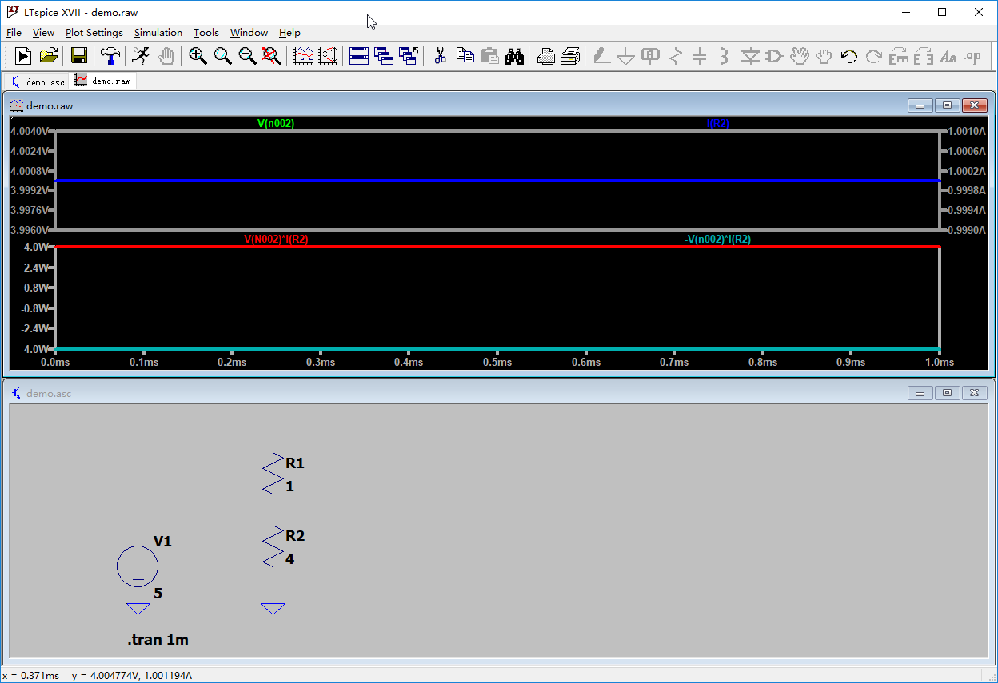Open the Plot Settings menu

(x=94, y=33)
